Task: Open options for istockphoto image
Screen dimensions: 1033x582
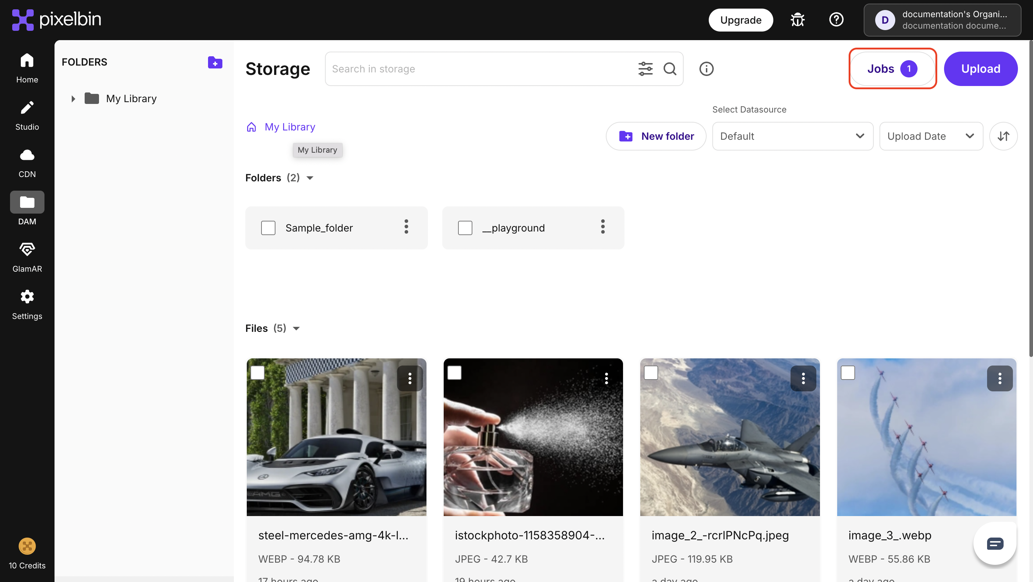Action: click(606, 378)
